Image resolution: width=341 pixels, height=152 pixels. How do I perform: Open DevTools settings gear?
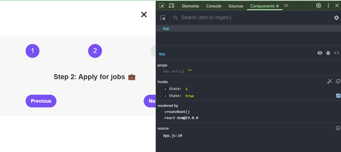coord(318,6)
